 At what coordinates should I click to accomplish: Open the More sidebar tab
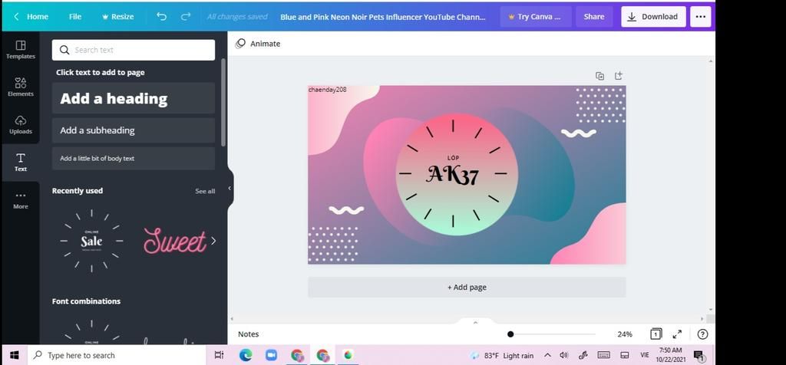21,200
